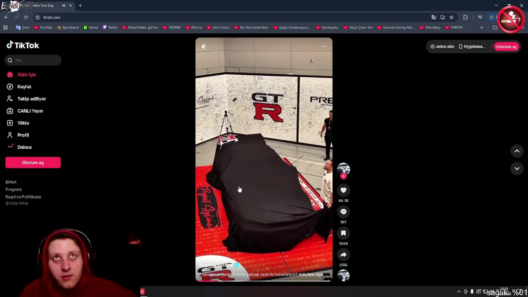Open the music disc avatar below share
The height and width of the screenshot is (297, 528).
point(343,276)
